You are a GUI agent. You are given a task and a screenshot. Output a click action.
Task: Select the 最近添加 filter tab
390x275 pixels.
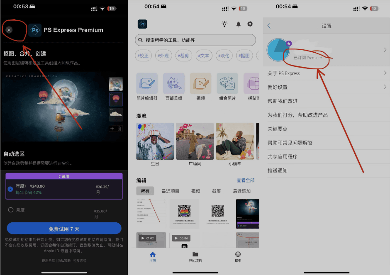(x=242, y=191)
